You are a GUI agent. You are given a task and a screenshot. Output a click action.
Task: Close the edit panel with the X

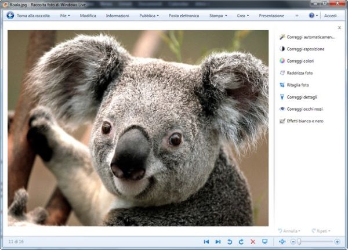point(339,27)
